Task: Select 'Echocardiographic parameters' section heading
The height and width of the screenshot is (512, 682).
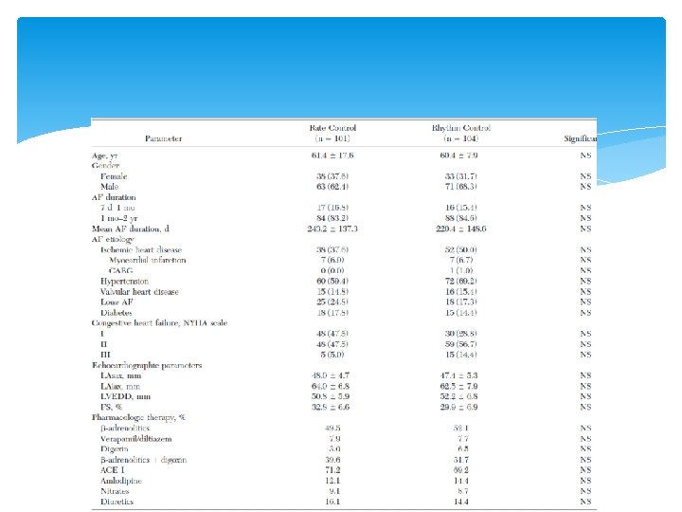Action: [x=147, y=365]
